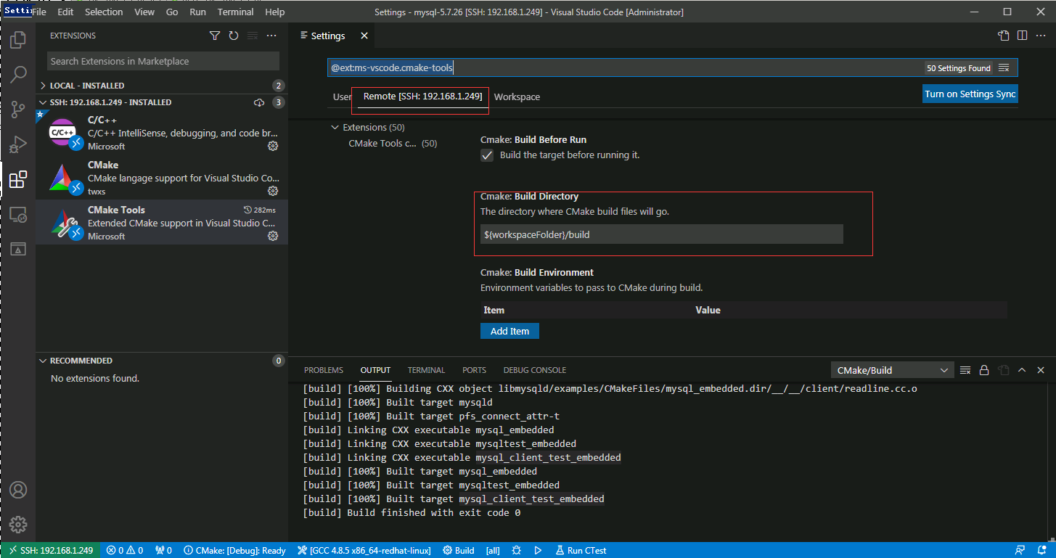Select the CMake Tools extension in the list
1056x558 pixels.
click(x=162, y=222)
